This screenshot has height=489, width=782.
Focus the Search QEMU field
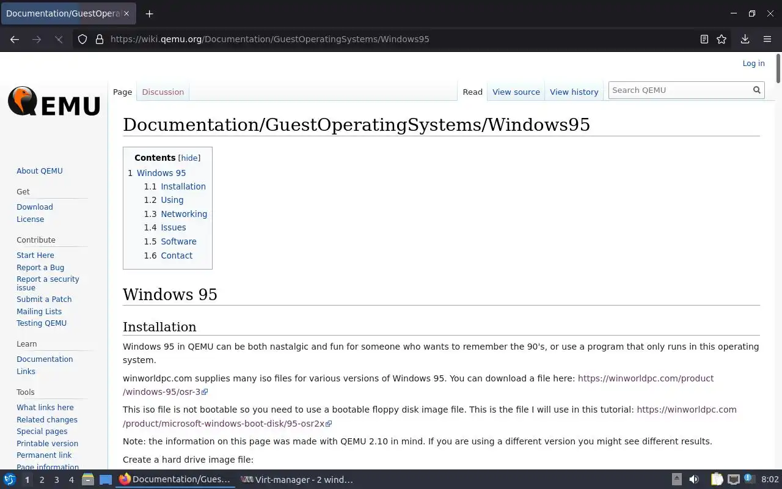coord(680,90)
